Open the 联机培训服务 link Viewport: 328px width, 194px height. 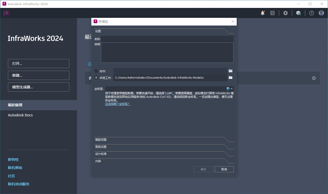point(19,184)
